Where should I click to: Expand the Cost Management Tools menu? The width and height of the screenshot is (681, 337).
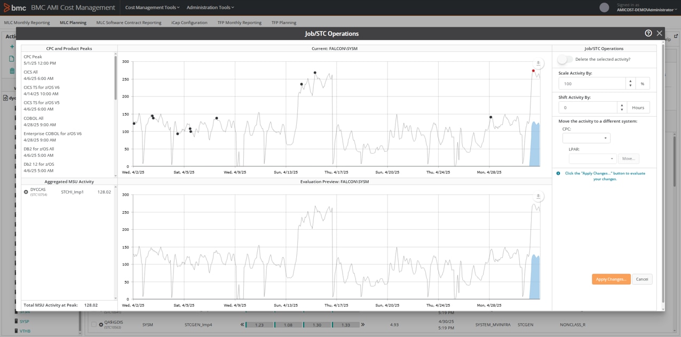(x=152, y=7)
